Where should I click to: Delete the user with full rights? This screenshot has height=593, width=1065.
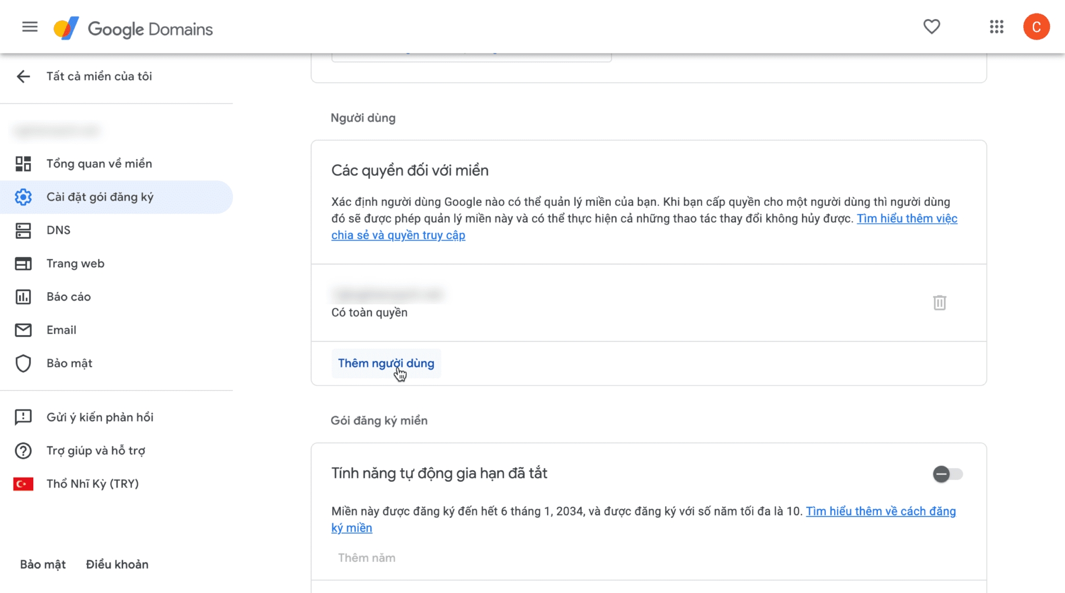point(939,302)
